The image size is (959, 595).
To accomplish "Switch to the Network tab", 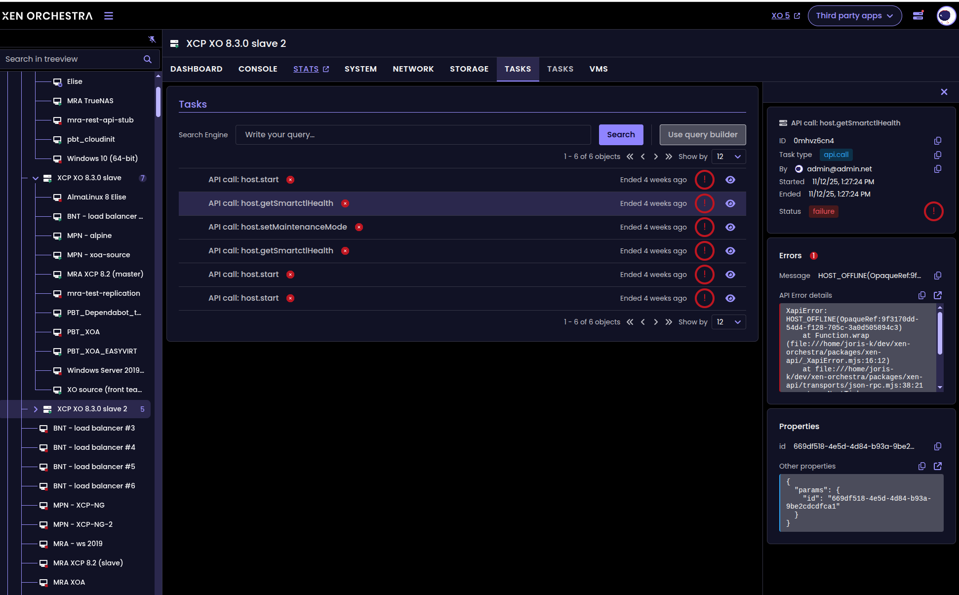I will [x=413, y=69].
